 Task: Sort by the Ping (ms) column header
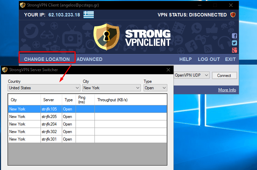coord(85,100)
